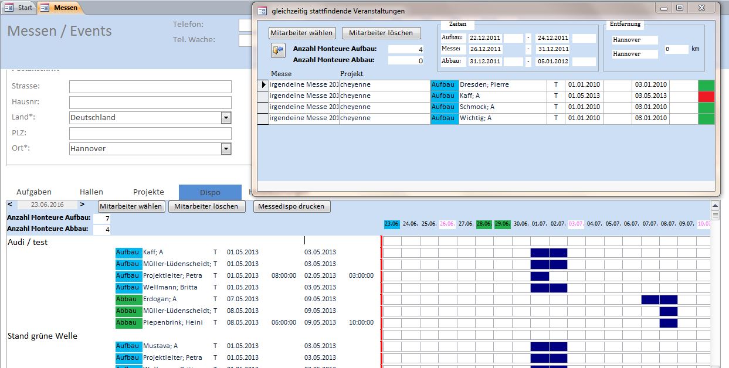Open the Hallen tab
This screenshot has height=368, width=729.
(x=91, y=192)
